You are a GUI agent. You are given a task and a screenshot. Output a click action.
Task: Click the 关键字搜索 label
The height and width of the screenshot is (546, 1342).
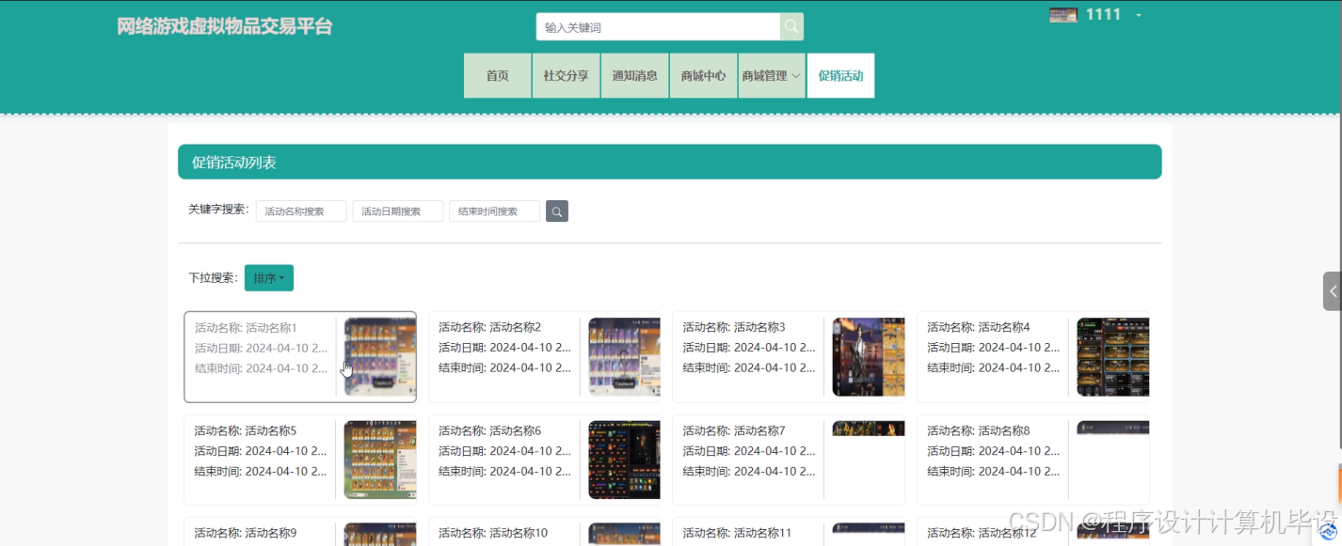click(218, 210)
